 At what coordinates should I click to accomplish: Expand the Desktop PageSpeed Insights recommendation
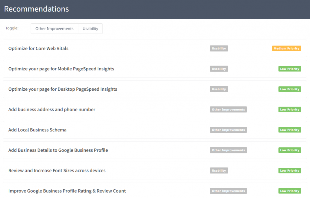pos(63,89)
